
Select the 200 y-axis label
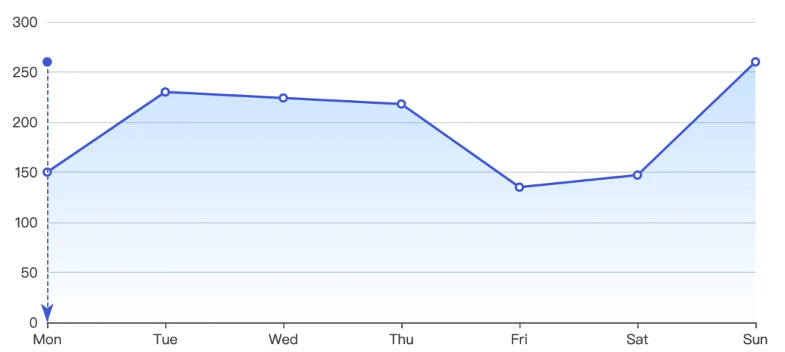(x=25, y=123)
